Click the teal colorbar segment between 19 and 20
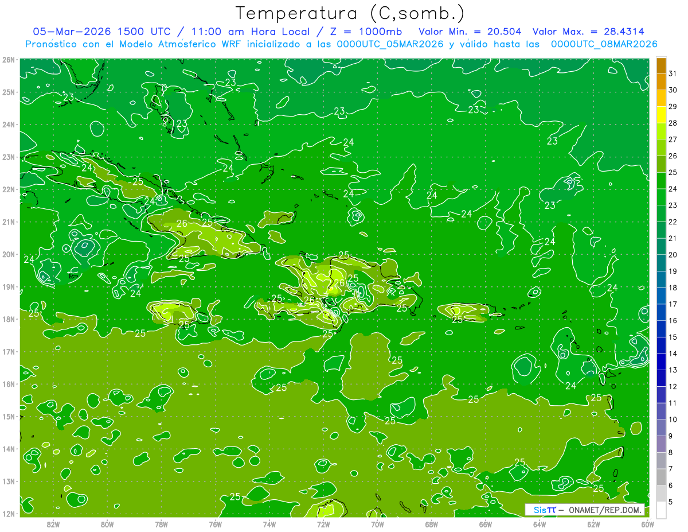Viewport: 688px width, 532px height. pyautogui.click(x=661, y=263)
